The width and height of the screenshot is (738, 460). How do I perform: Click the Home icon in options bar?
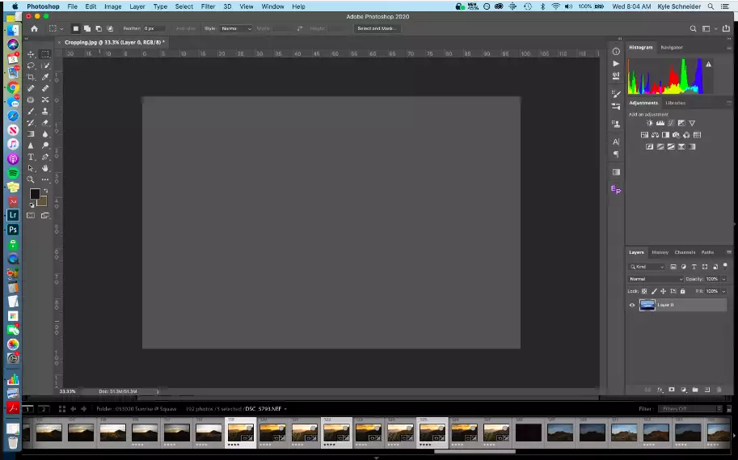(34, 28)
